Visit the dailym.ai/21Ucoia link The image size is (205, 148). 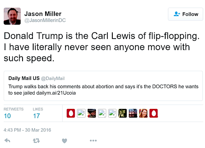coord(56,93)
